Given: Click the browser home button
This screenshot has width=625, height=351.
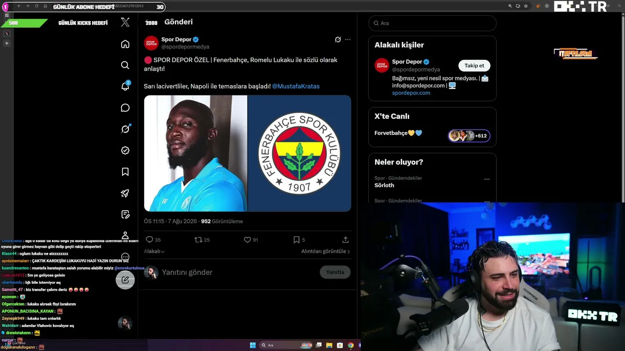Looking at the screenshot, I should (45, 6).
